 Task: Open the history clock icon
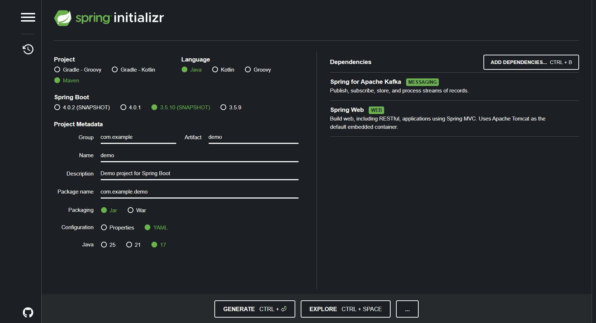[x=28, y=49]
